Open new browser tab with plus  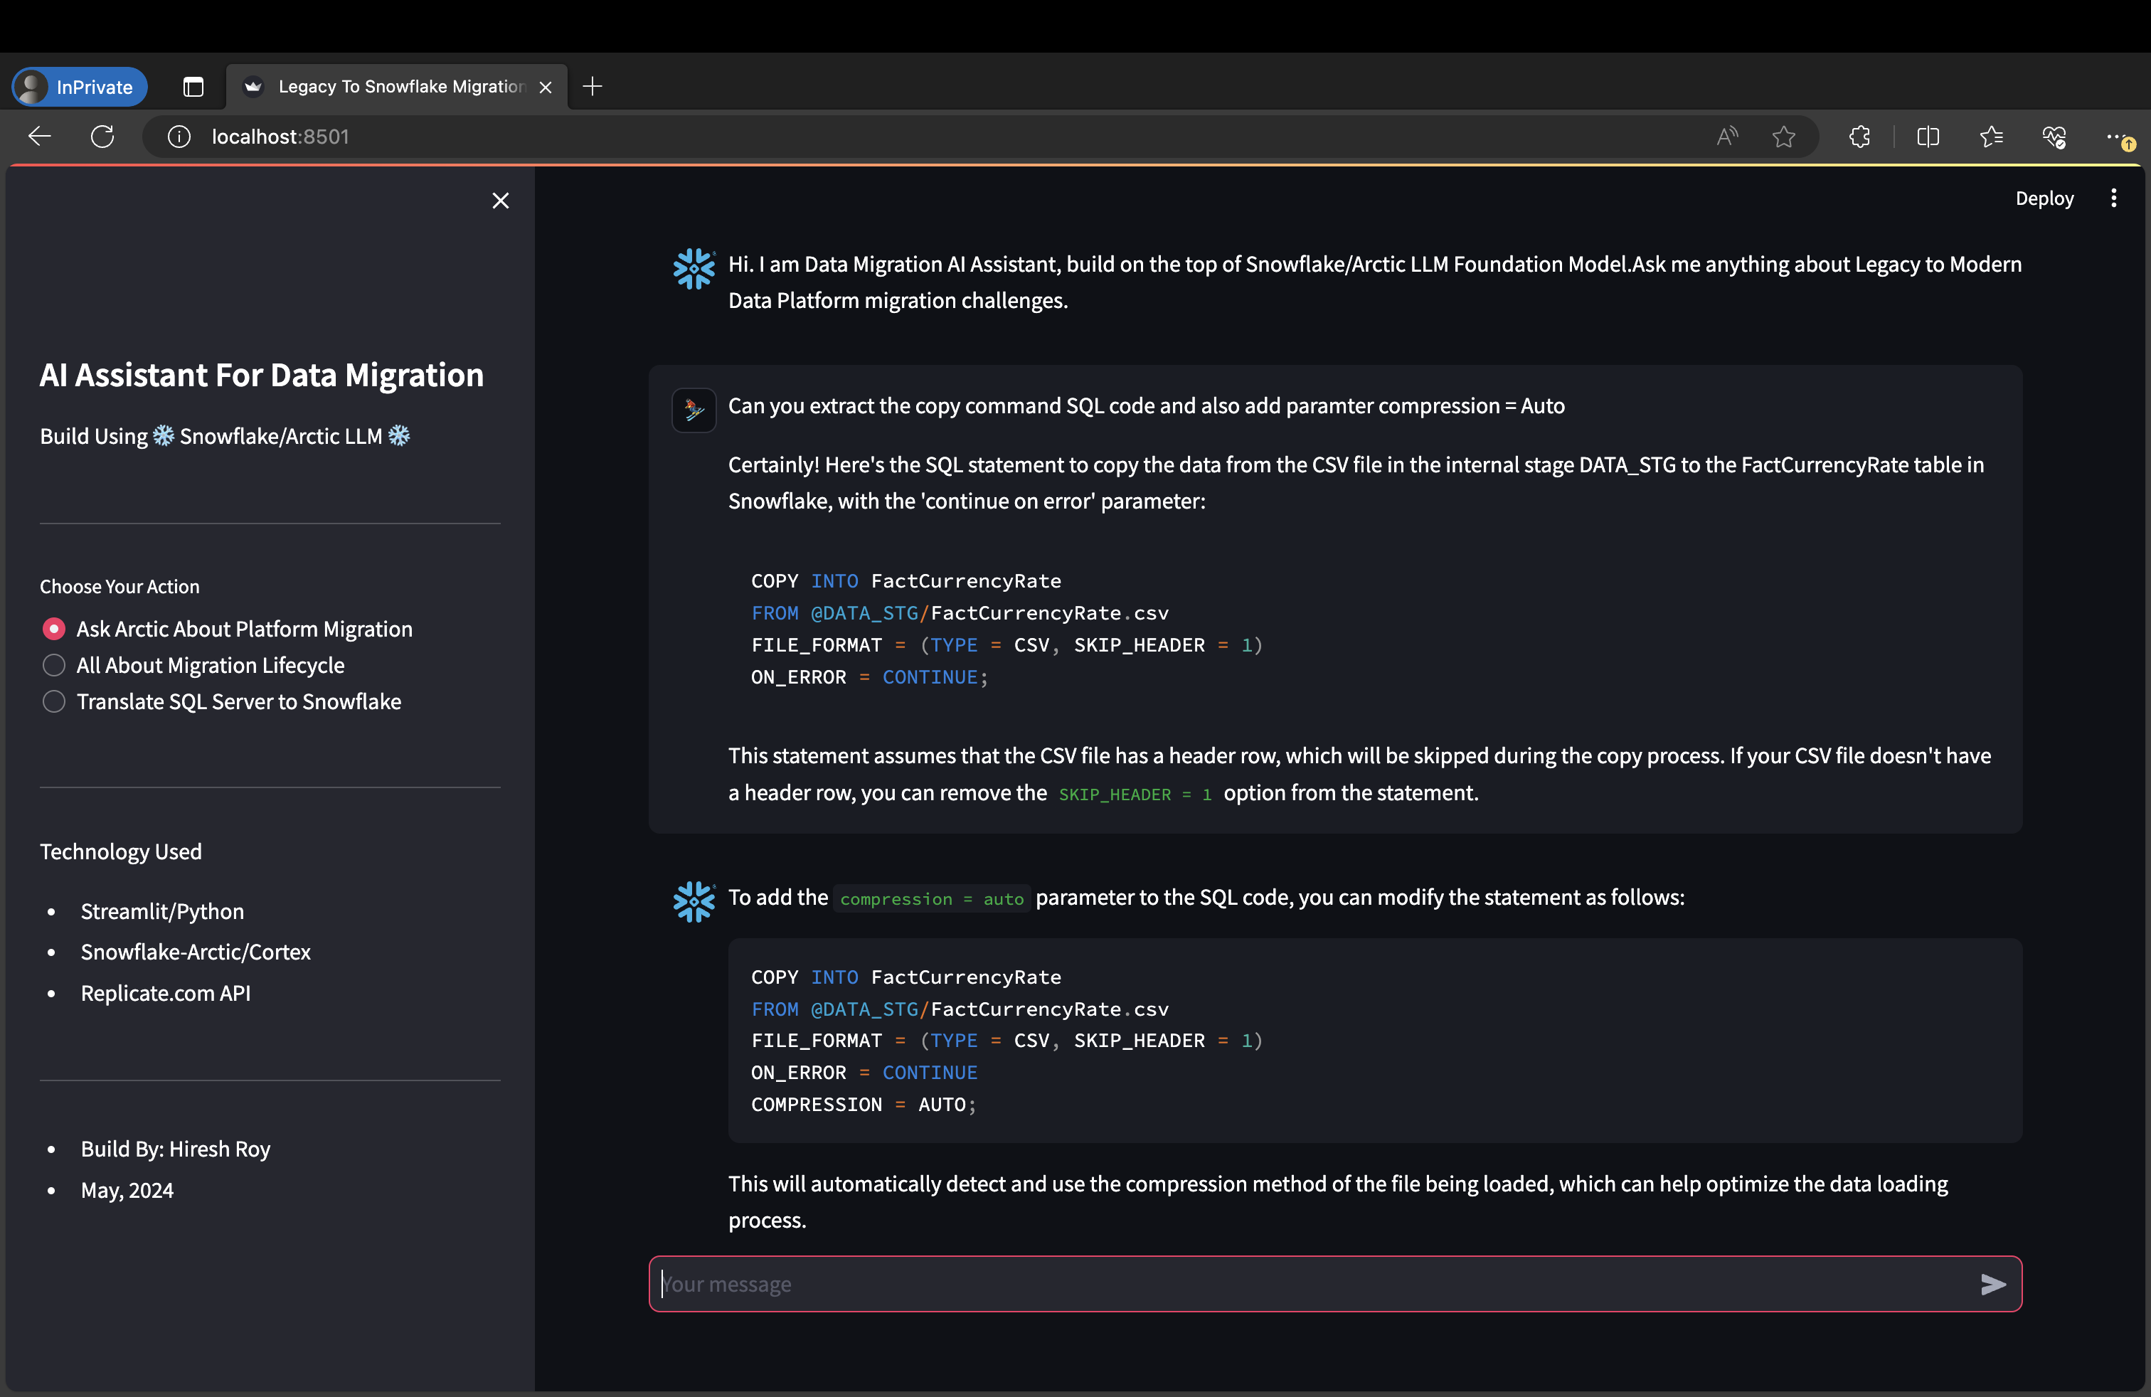[x=592, y=87]
